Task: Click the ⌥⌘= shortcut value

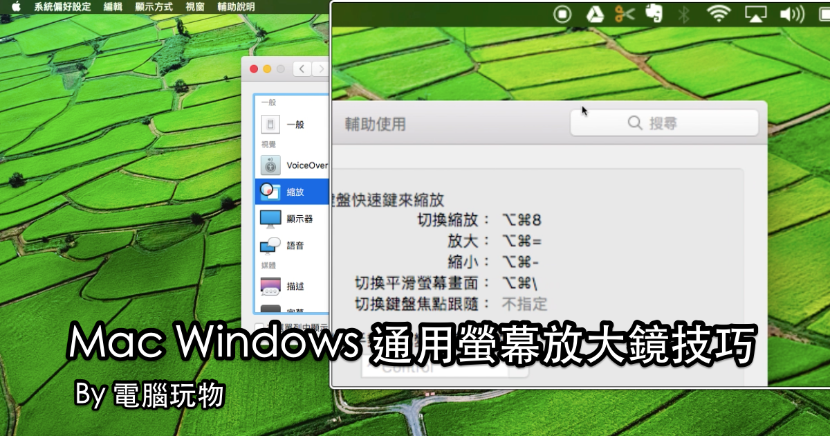Action: point(522,242)
